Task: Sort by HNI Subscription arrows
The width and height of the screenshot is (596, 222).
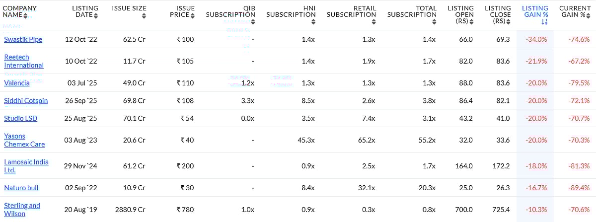Action: click(x=313, y=22)
